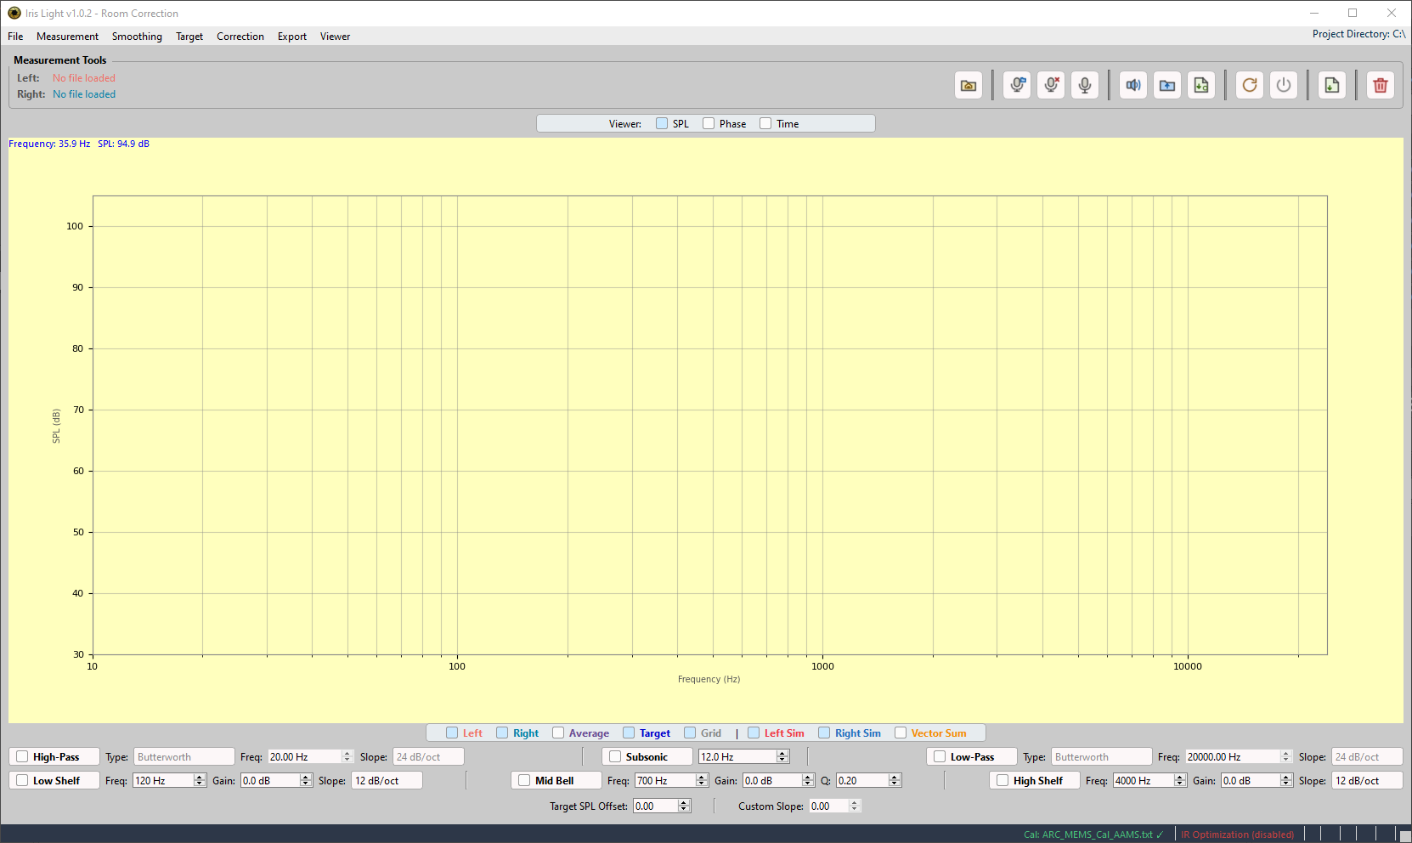Screen dimensions: 1412x843
Task: Enable the Mid Bell checkbox
Action: [x=524, y=780]
